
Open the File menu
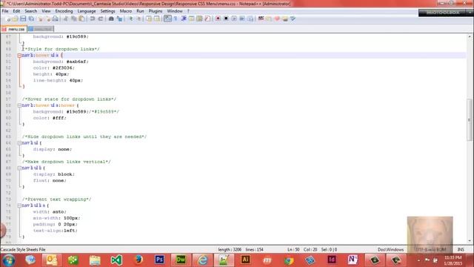[5, 11]
